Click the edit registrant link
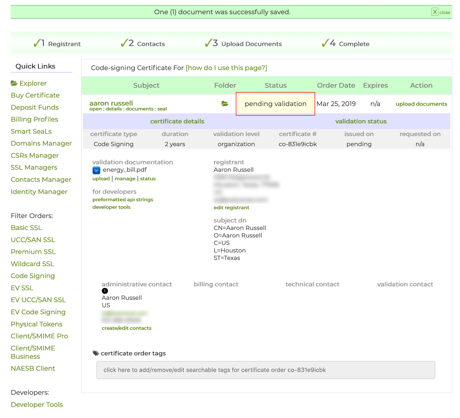 click(x=231, y=207)
